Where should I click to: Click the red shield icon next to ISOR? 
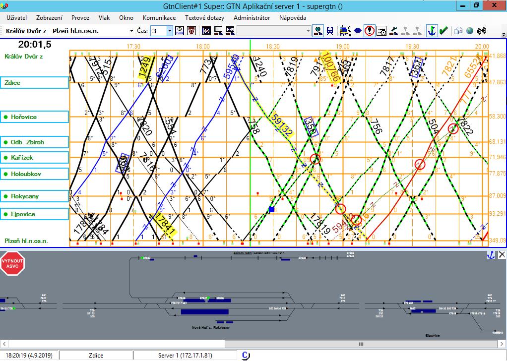click(191, 31)
